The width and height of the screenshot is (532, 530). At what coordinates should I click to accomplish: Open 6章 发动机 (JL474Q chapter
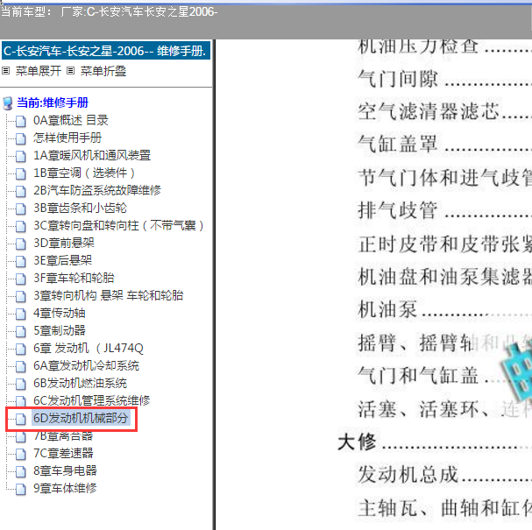(89, 348)
